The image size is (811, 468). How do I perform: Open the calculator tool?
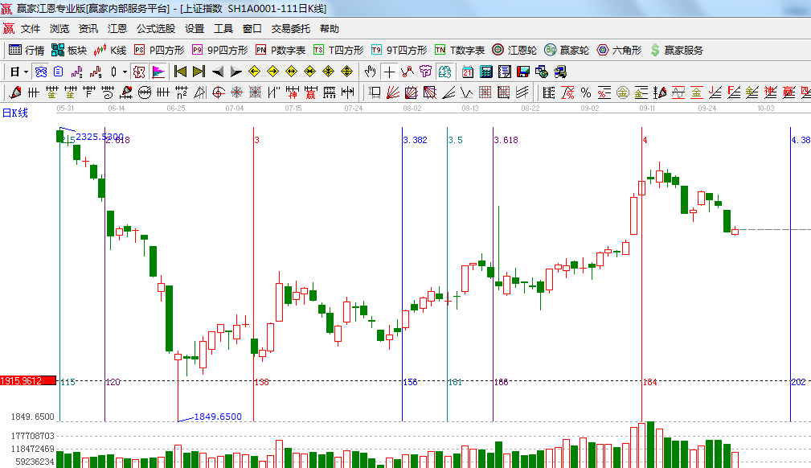pyautogui.click(x=485, y=72)
